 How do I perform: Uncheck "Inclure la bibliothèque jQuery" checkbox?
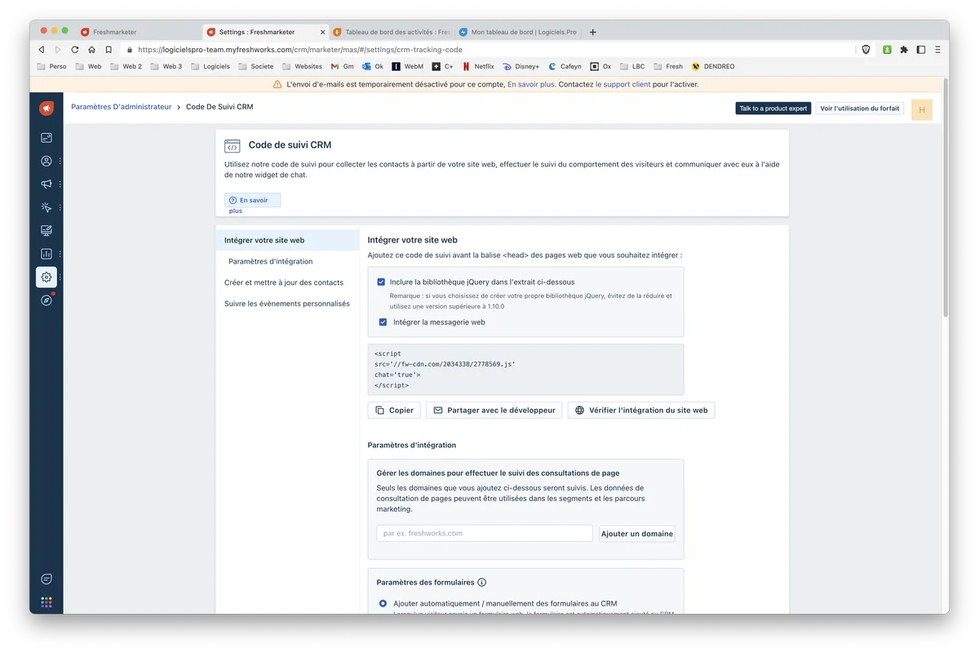381,282
